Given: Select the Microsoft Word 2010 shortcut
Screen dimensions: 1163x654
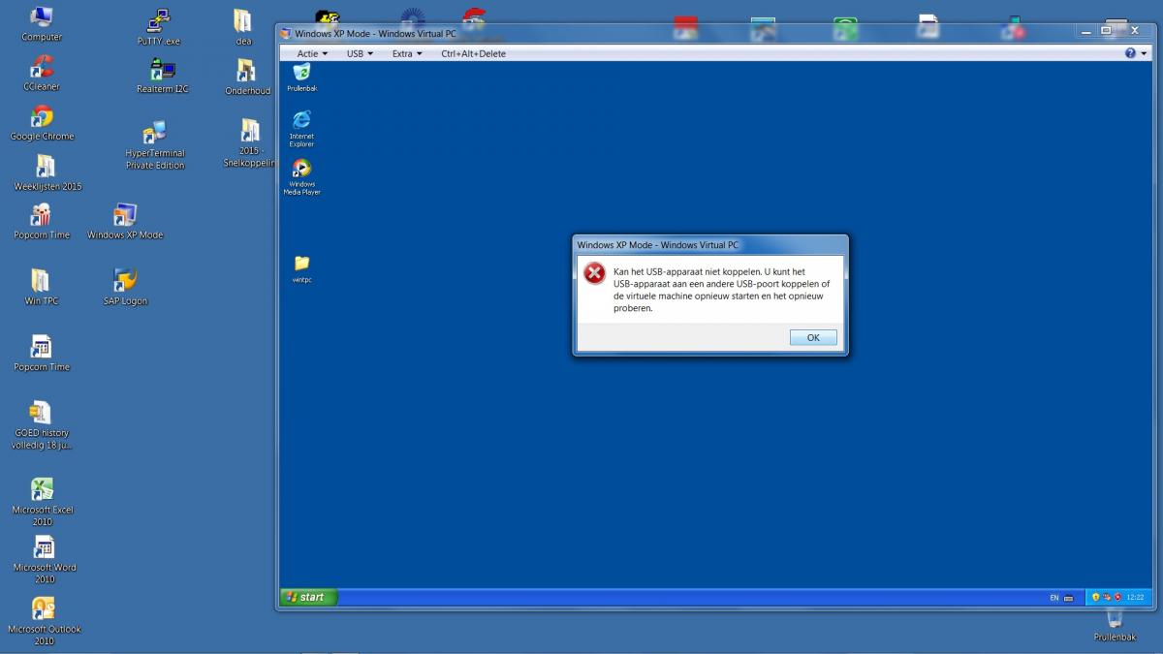Looking at the screenshot, I should point(44,560).
